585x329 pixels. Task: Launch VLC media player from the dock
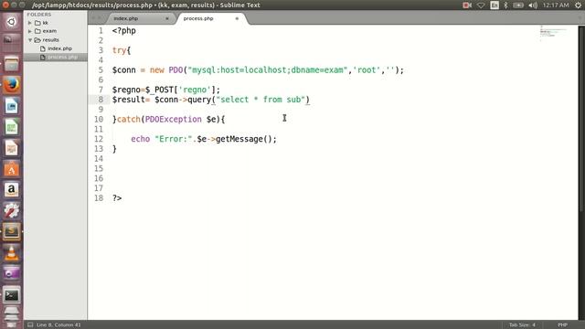click(11, 253)
